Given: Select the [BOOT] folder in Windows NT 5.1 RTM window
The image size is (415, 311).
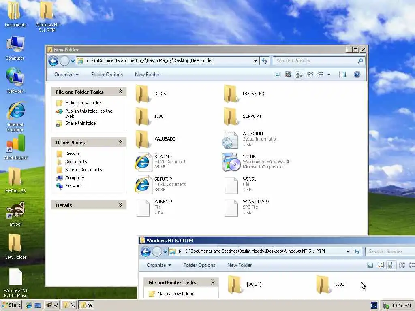Looking at the screenshot, I should point(245,284).
